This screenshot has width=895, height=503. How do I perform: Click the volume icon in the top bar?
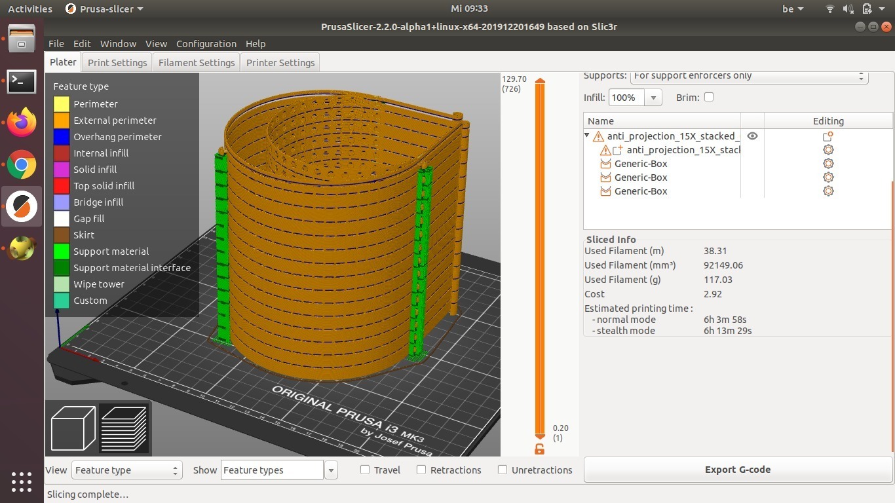pyautogui.click(x=848, y=9)
